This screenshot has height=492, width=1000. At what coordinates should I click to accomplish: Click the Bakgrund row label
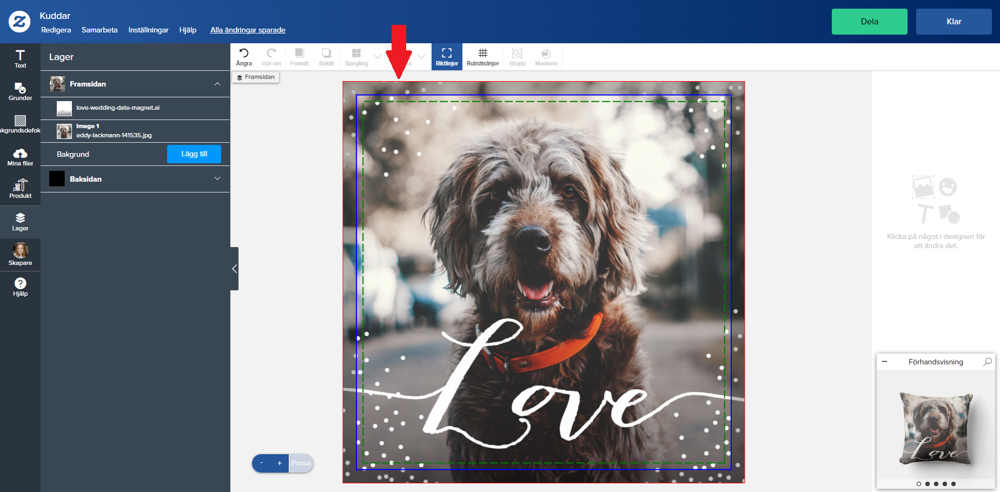point(73,154)
